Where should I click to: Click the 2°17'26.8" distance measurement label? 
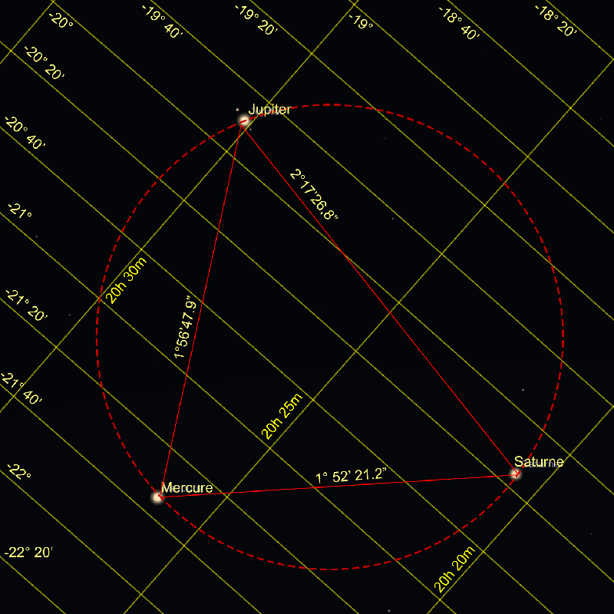click(314, 194)
